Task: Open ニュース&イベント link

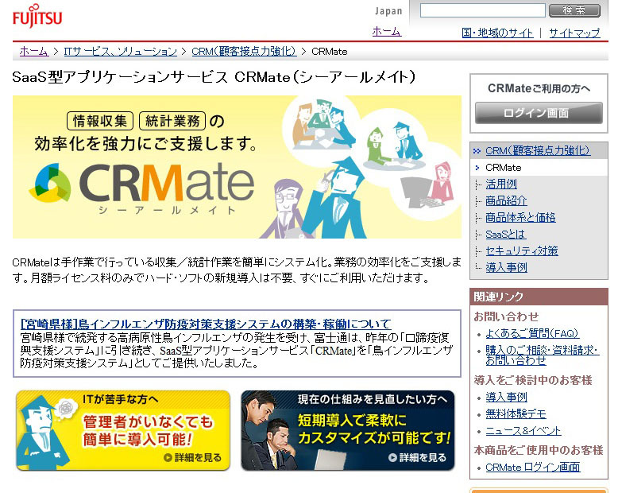Action: [523, 431]
